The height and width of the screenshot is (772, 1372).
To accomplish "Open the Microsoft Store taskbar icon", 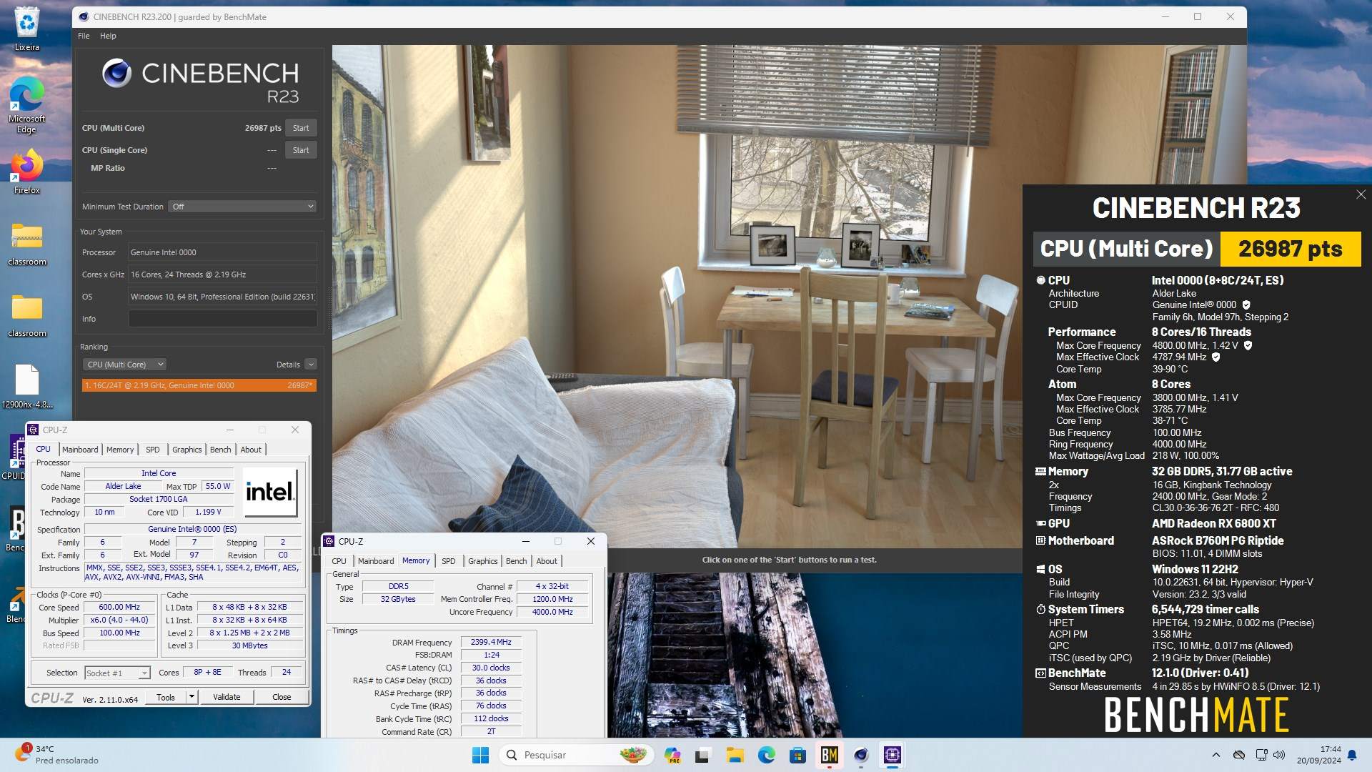I will [797, 755].
